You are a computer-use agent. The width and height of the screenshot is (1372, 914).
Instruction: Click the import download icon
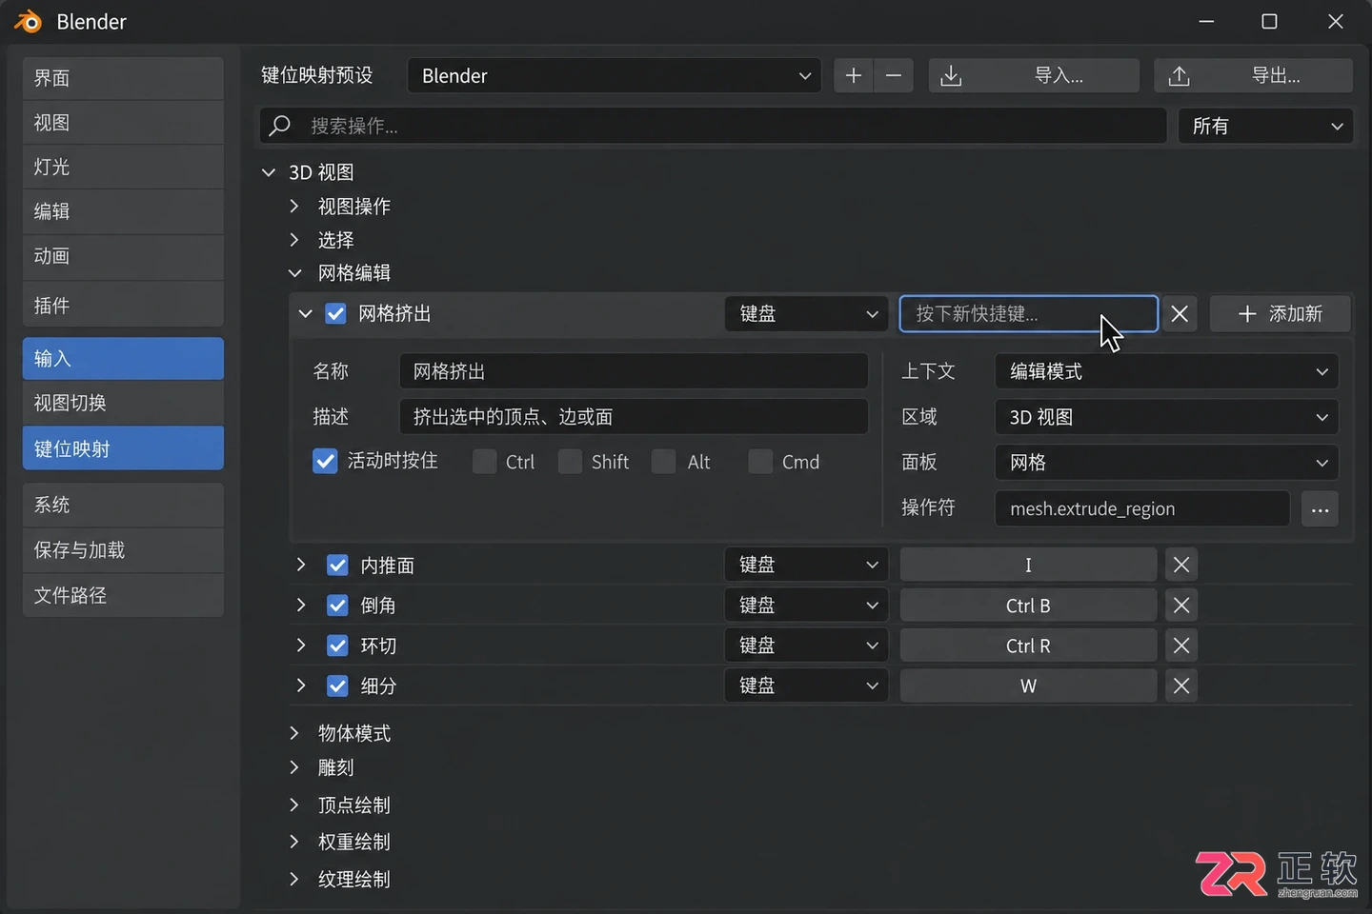(951, 75)
